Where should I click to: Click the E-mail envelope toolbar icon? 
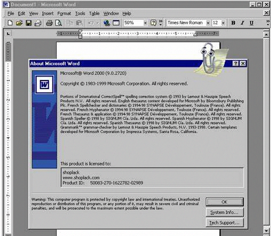coord(38,23)
